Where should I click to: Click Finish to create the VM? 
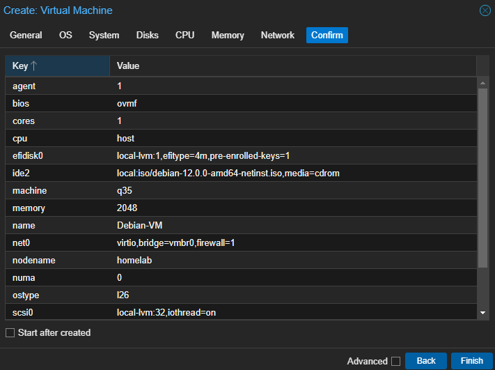click(x=471, y=361)
